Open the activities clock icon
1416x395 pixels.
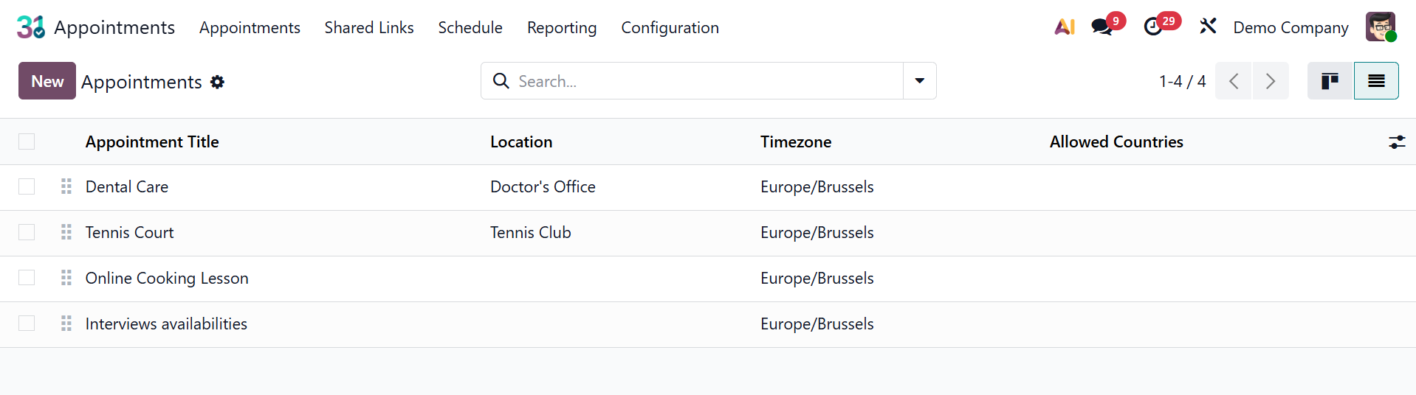coord(1153,27)
